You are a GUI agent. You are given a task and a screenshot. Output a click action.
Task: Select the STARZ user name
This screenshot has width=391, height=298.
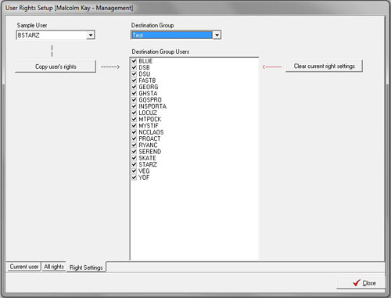148,164
